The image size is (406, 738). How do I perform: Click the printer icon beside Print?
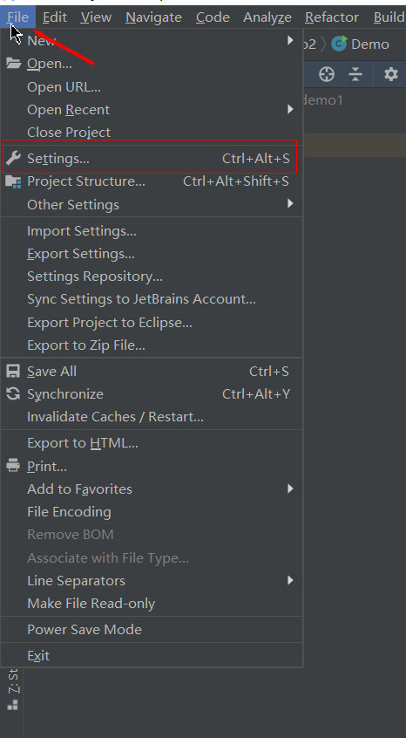click(13, 466)
